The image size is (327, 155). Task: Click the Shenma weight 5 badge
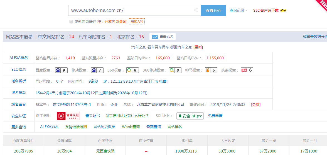211,70
